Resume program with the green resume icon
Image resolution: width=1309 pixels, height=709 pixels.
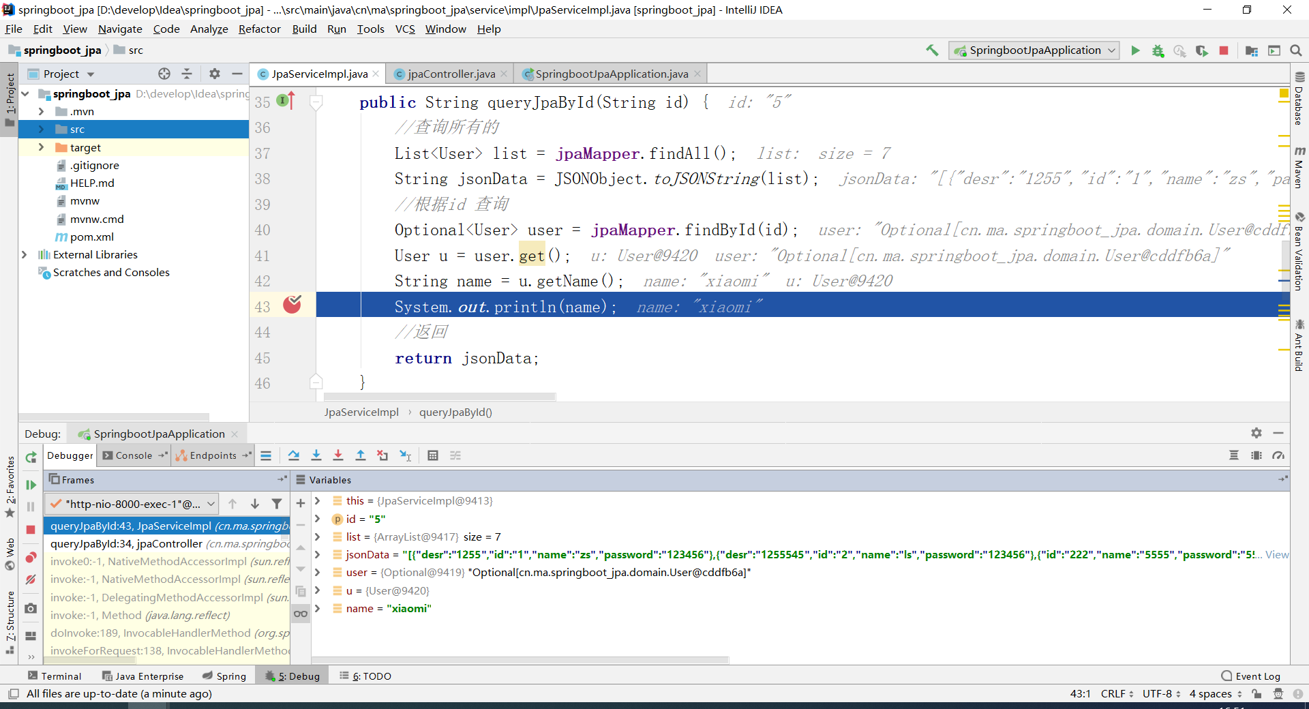click(31, 485)
